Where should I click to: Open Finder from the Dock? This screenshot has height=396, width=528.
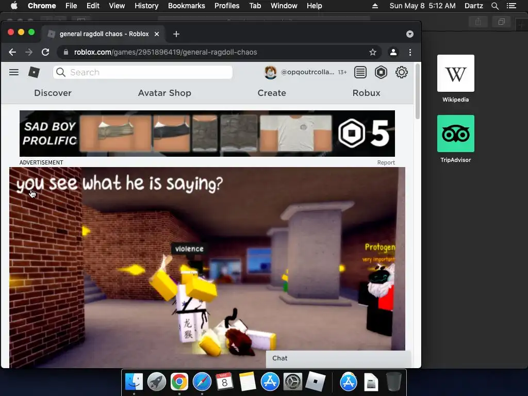(x=134, y=382)
